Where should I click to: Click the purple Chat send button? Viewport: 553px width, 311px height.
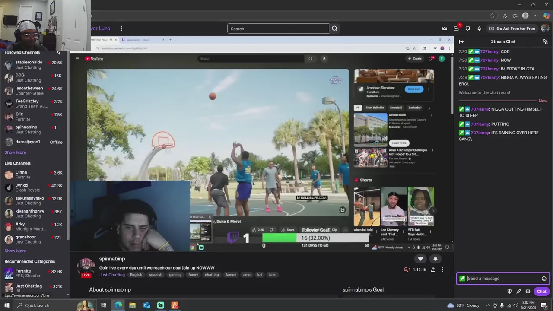(x=541, y=292)
